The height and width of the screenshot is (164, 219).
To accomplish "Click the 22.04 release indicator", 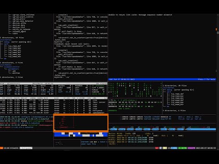I will [6, 148].
